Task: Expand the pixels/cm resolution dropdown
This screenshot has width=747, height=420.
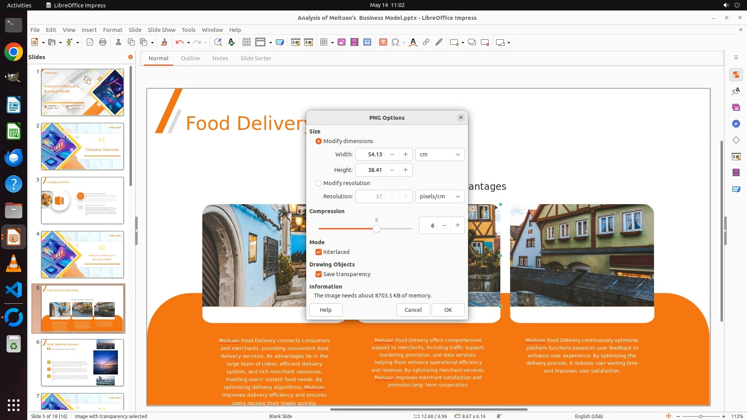Action: click(440, 196)
